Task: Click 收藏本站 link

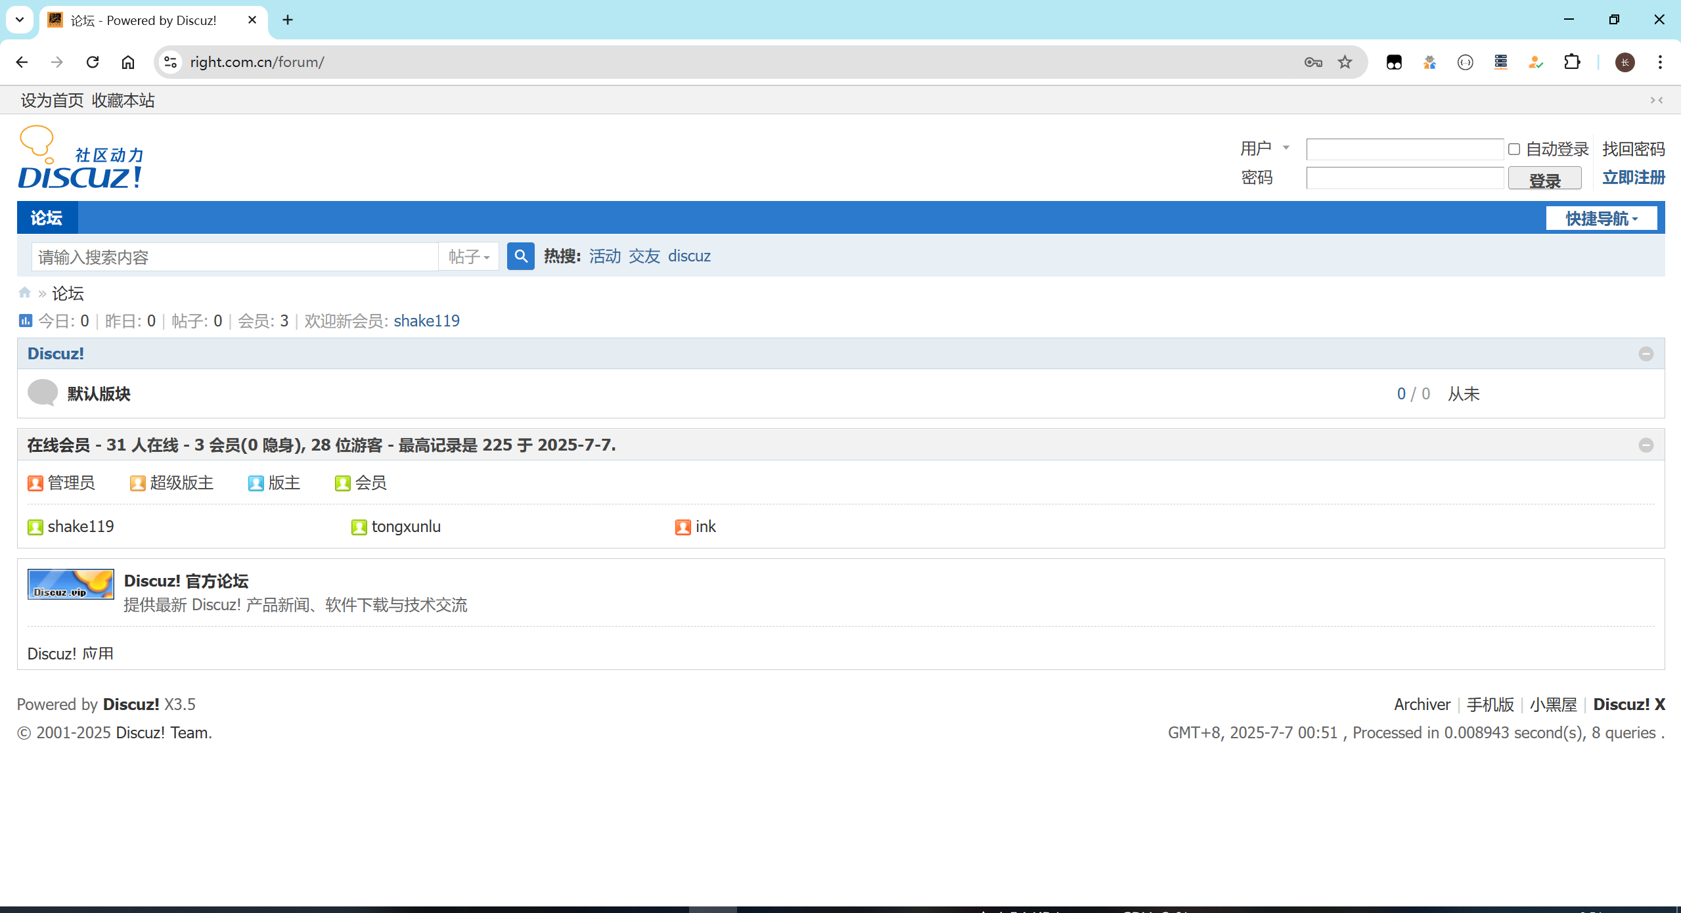Action: tap(123, 100)
